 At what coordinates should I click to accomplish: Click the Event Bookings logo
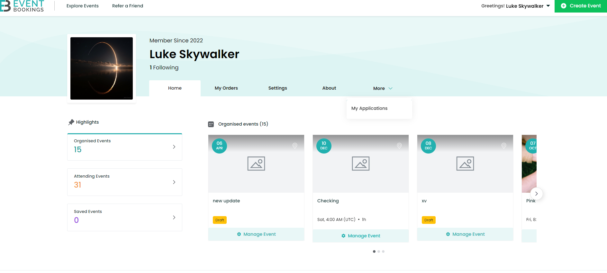(x=22, y=6)
